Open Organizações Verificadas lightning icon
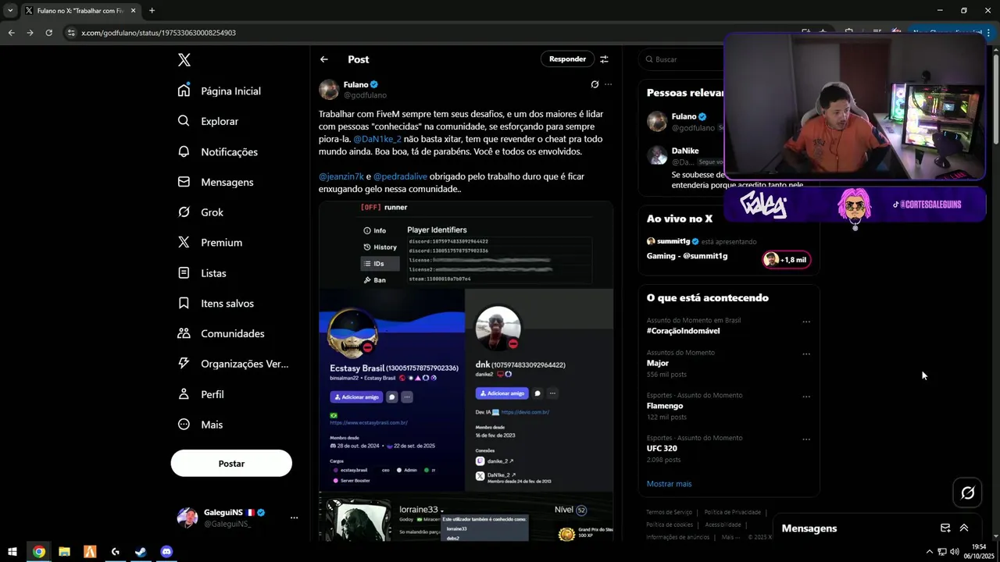Image resolution: width=1000 pixels, height=562 pixels. (184, 364)
